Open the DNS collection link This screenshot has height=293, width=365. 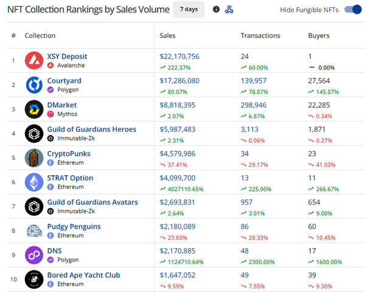click(55, 250)
